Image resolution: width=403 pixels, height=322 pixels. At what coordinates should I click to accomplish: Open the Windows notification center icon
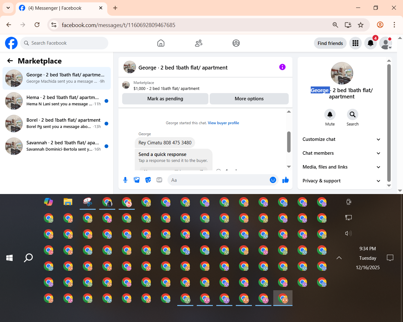(390, 258)
